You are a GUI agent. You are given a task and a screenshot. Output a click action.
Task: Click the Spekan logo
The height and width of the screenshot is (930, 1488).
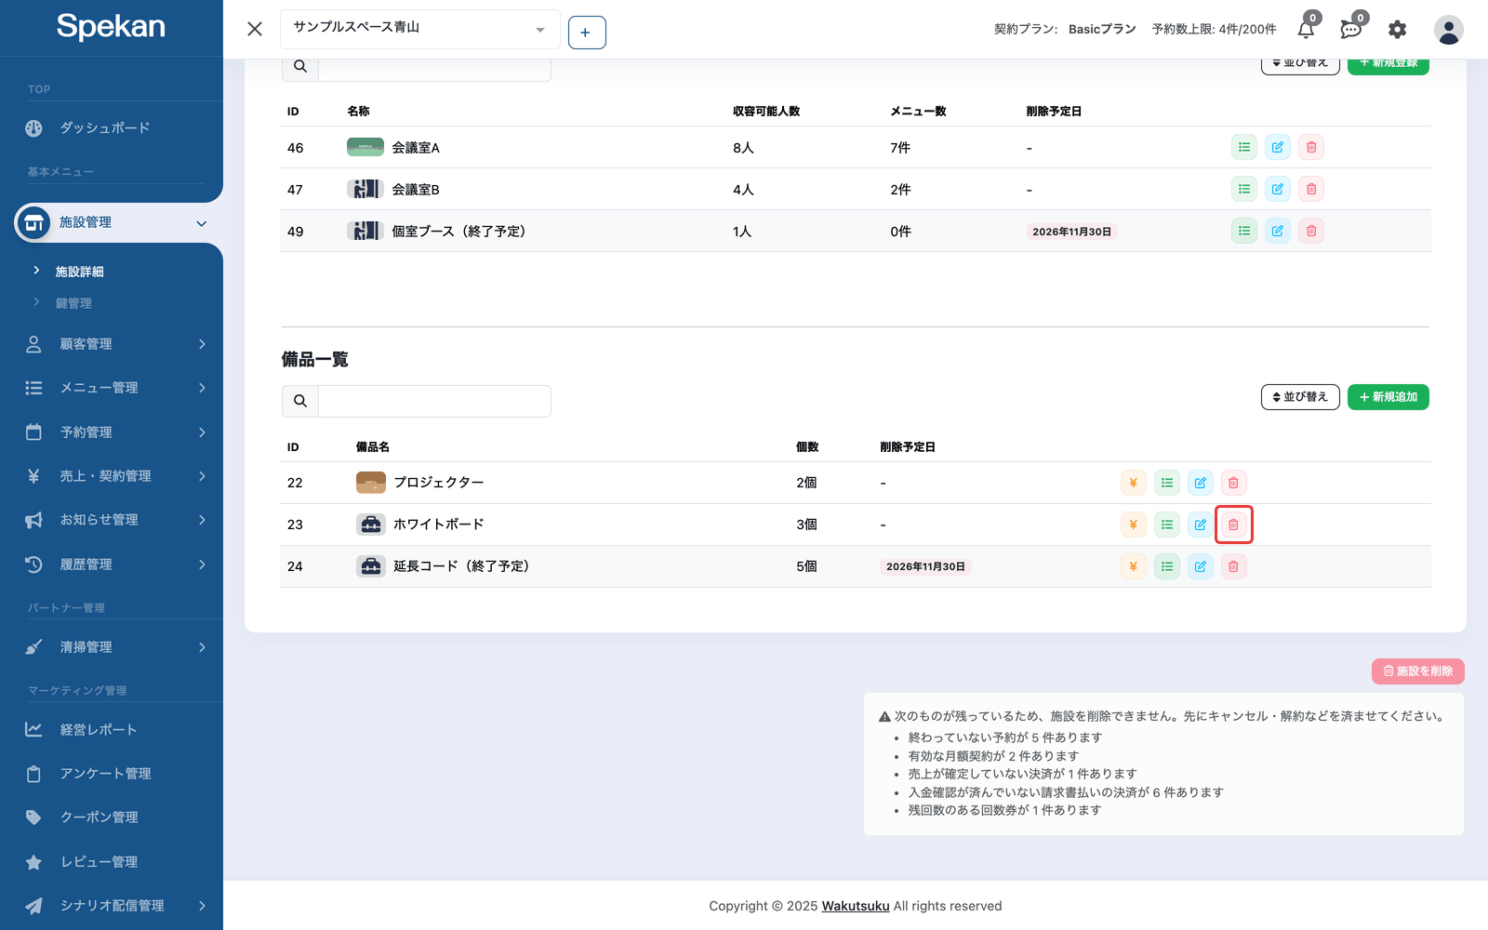[x=111, y=26]
